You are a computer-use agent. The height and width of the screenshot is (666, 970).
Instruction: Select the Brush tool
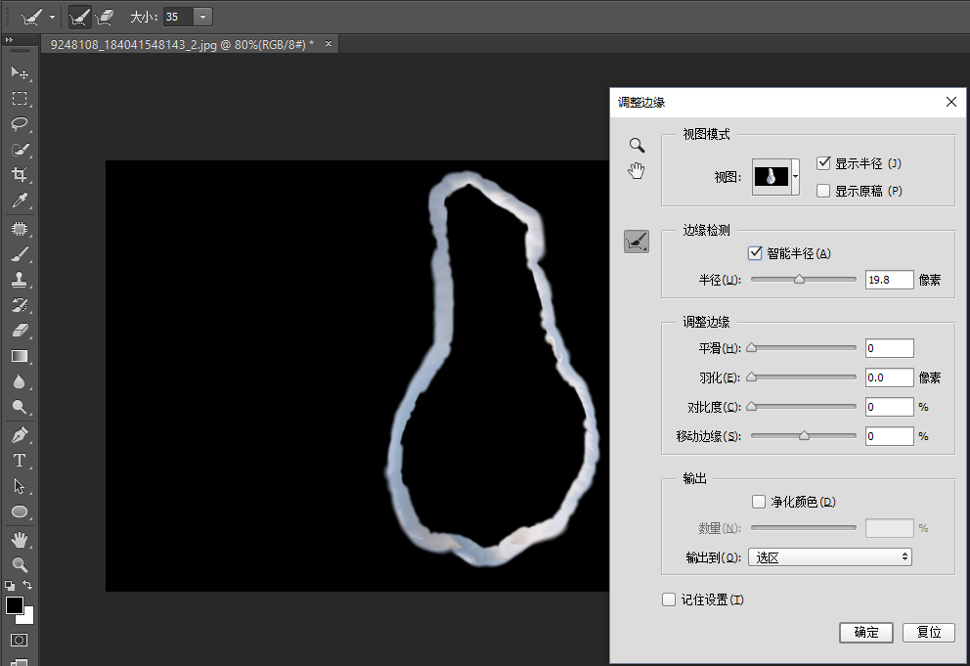coord(20,253)
